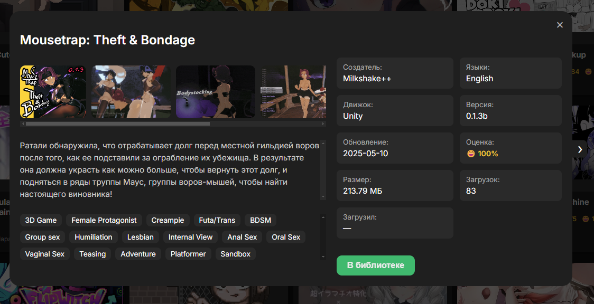This screenshot has width=594, height=304.
Task: Click the Версия label
Action: (x=480, y=104)
